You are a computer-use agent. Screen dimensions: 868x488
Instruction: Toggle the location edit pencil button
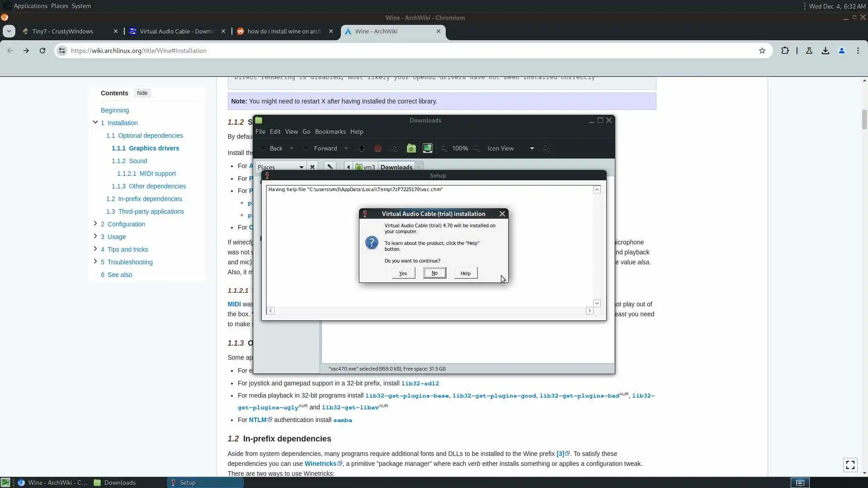[x=330, y=167]
